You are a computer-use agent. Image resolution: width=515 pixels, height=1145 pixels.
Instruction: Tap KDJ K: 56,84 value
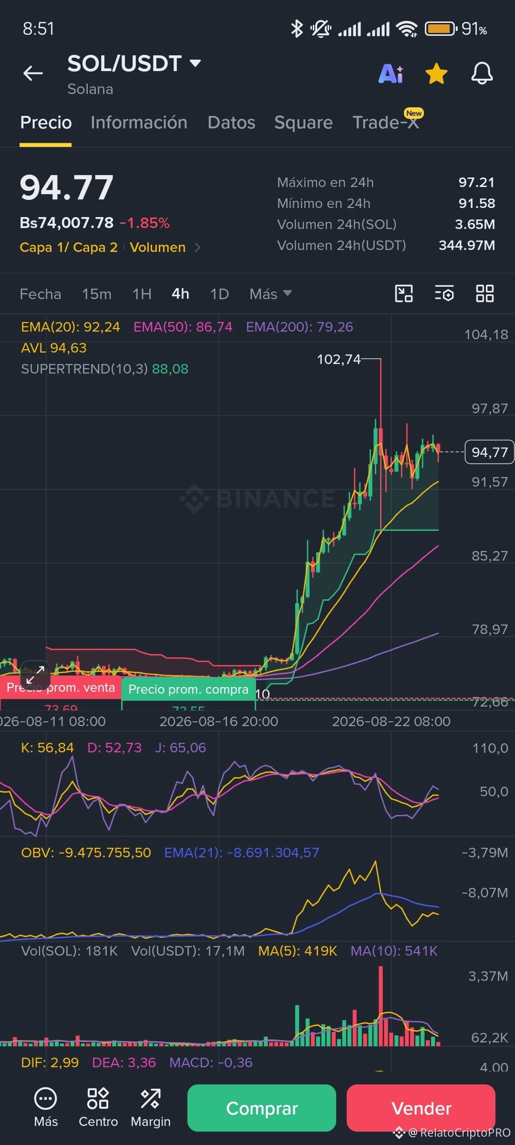click(x=47, y=748)
